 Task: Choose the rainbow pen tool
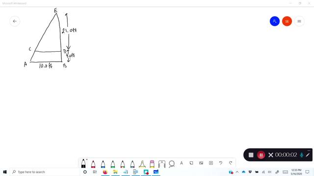123,164
